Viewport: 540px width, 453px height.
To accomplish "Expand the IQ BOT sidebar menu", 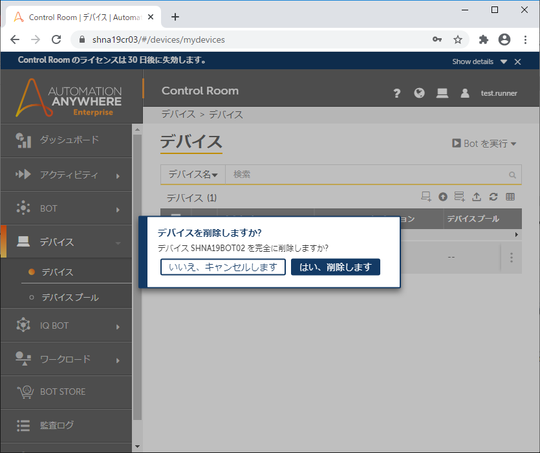I will click(66, 326).
